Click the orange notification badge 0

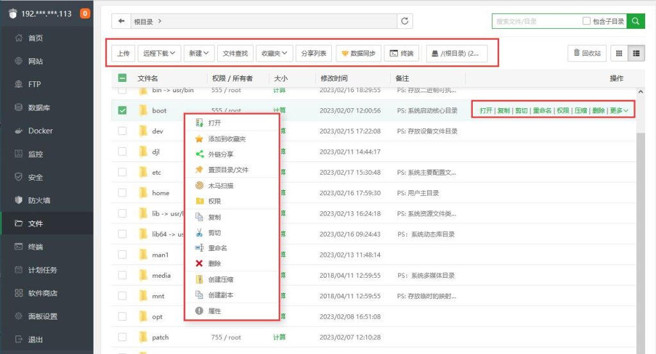coord(85,13)
